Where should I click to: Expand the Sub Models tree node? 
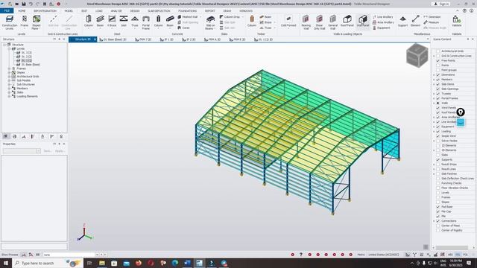click(x=9, y=80)
